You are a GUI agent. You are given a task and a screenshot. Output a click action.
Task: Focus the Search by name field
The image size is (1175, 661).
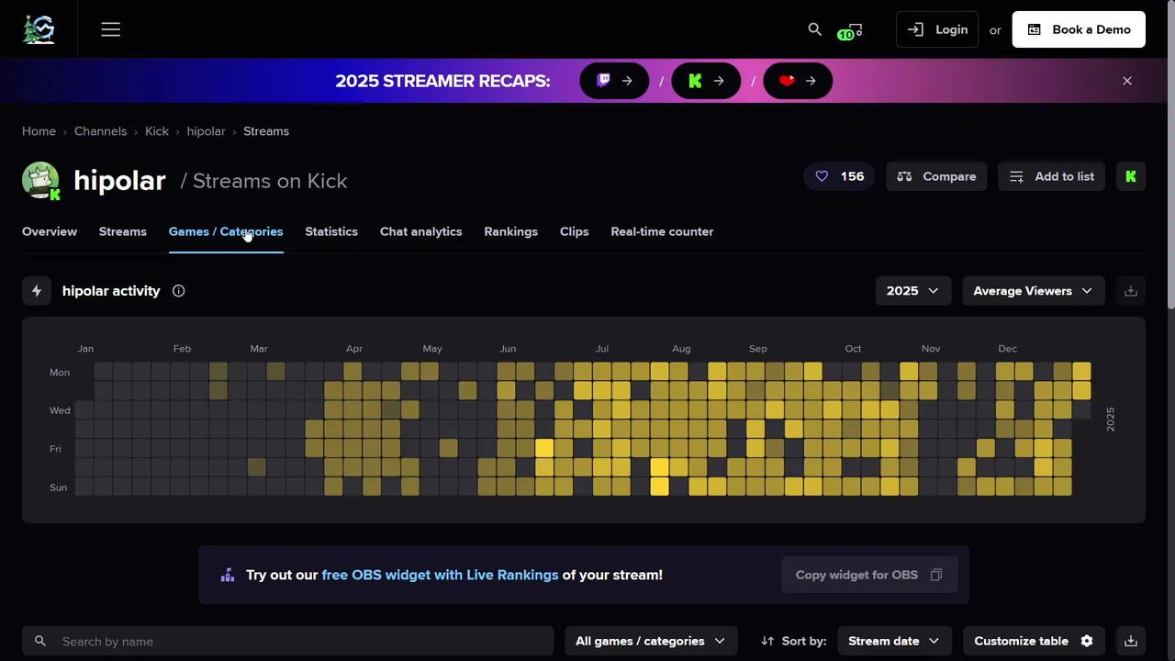[x=288, y=641]
